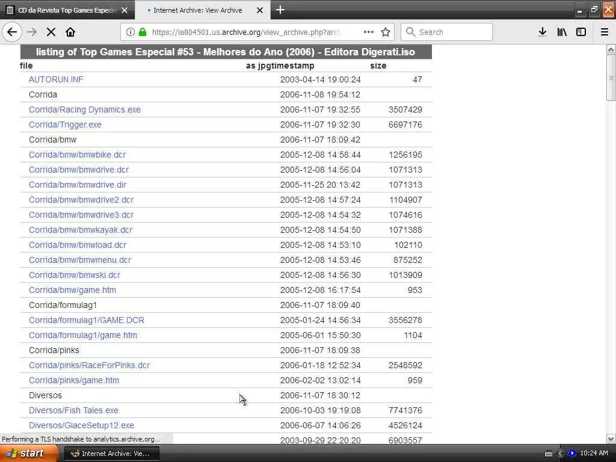Focus the Search input field
Viewport: 616px width, 462px height.
pyautogui.click(x=446, y=32)
